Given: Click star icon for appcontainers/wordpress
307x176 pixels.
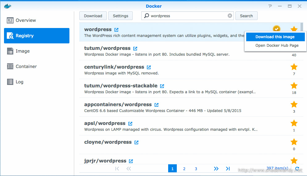Looking at the screenshot, I should pos(294,104).
